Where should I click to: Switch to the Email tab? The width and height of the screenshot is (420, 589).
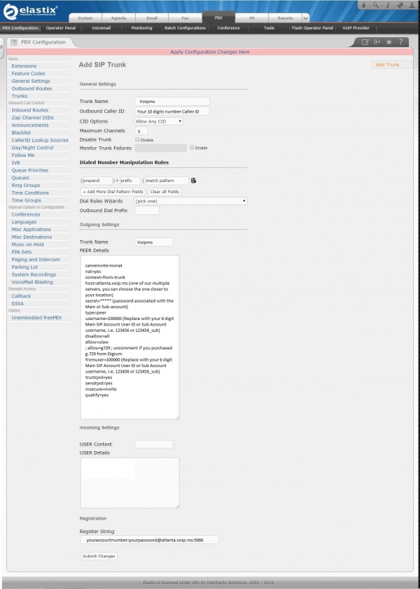click(x=152, y=18)
